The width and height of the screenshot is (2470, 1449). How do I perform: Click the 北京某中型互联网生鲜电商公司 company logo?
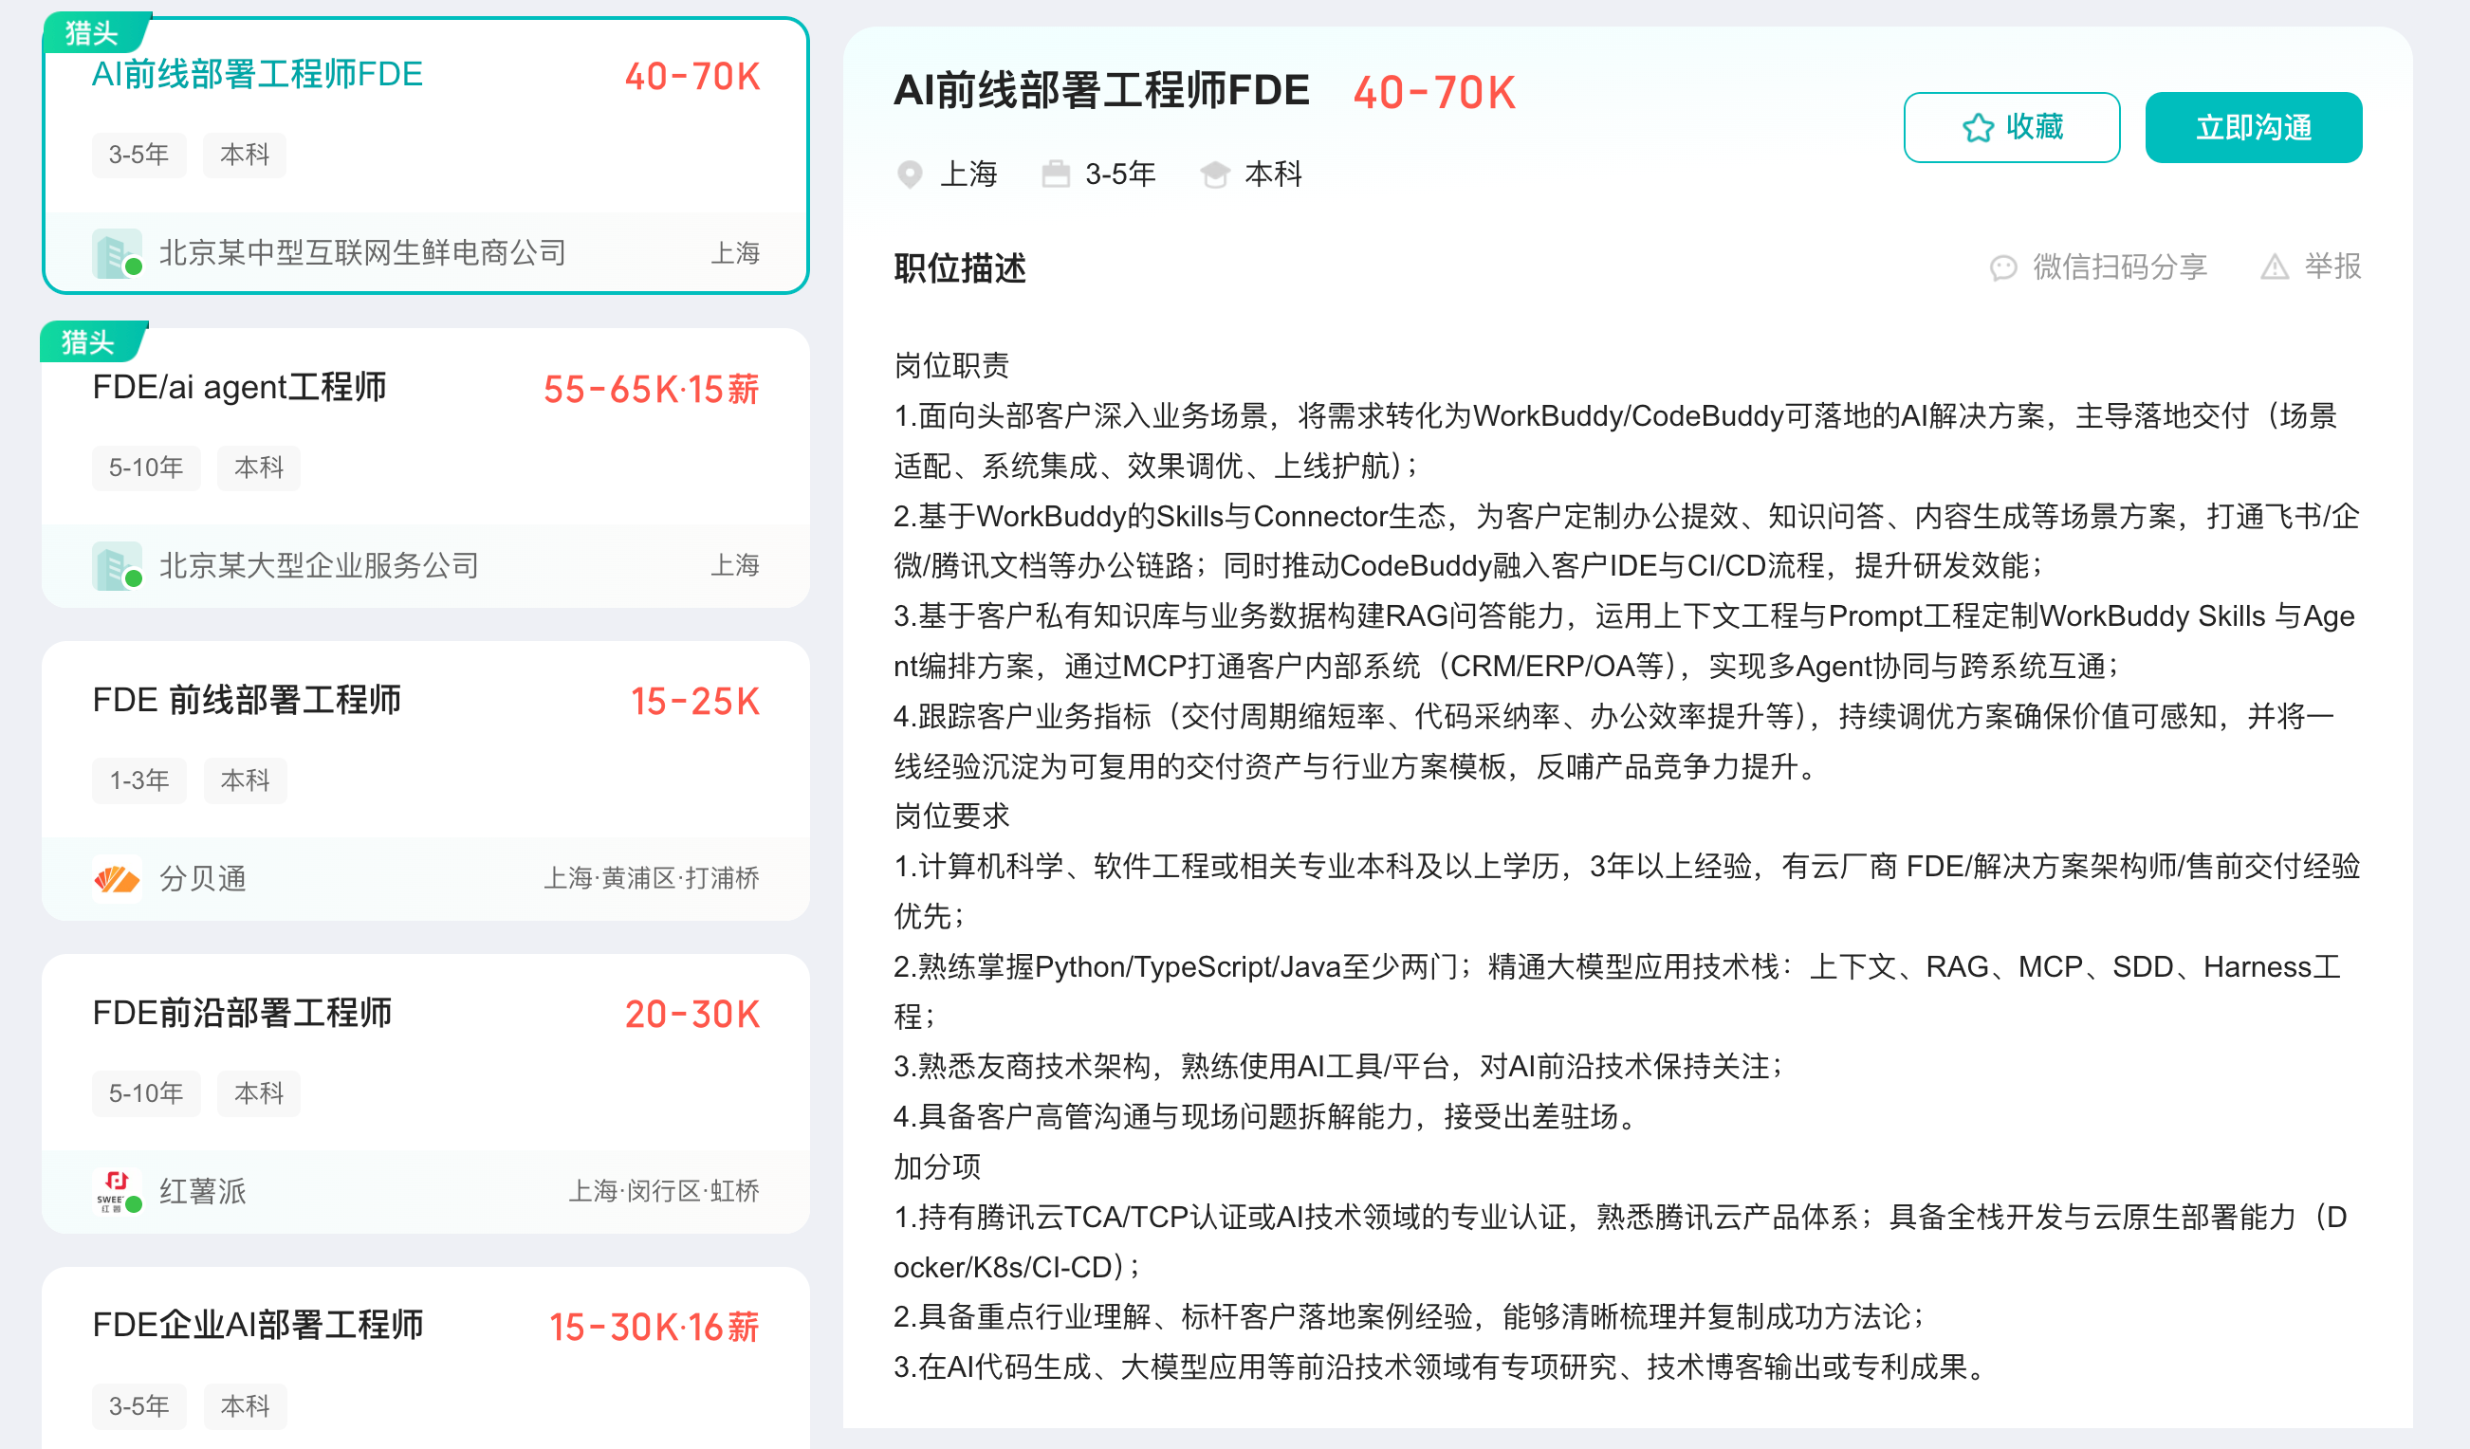point(118,254)
